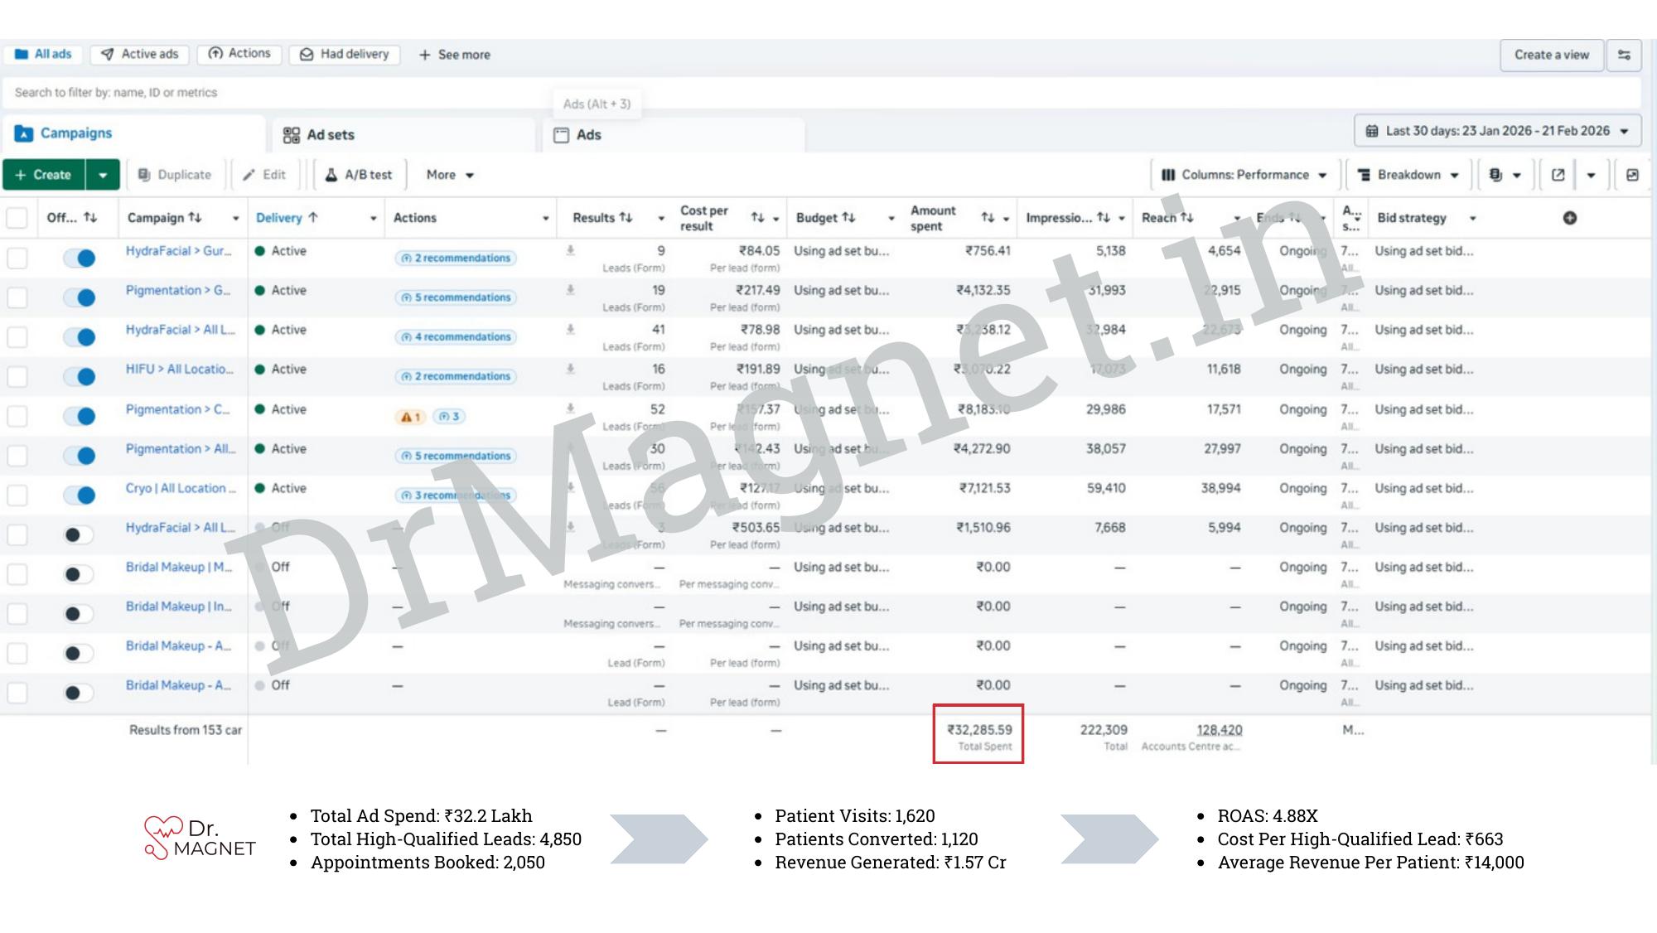Click the search filter input field
1657x933 pixels.
(x=822, y=93)
